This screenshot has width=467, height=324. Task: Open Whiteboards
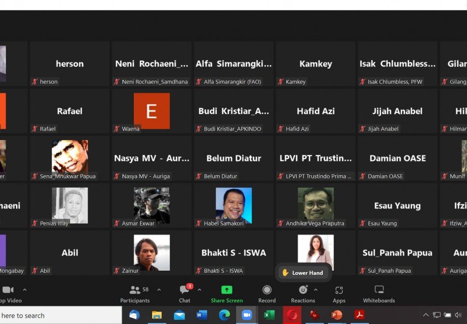click(379, 293)
